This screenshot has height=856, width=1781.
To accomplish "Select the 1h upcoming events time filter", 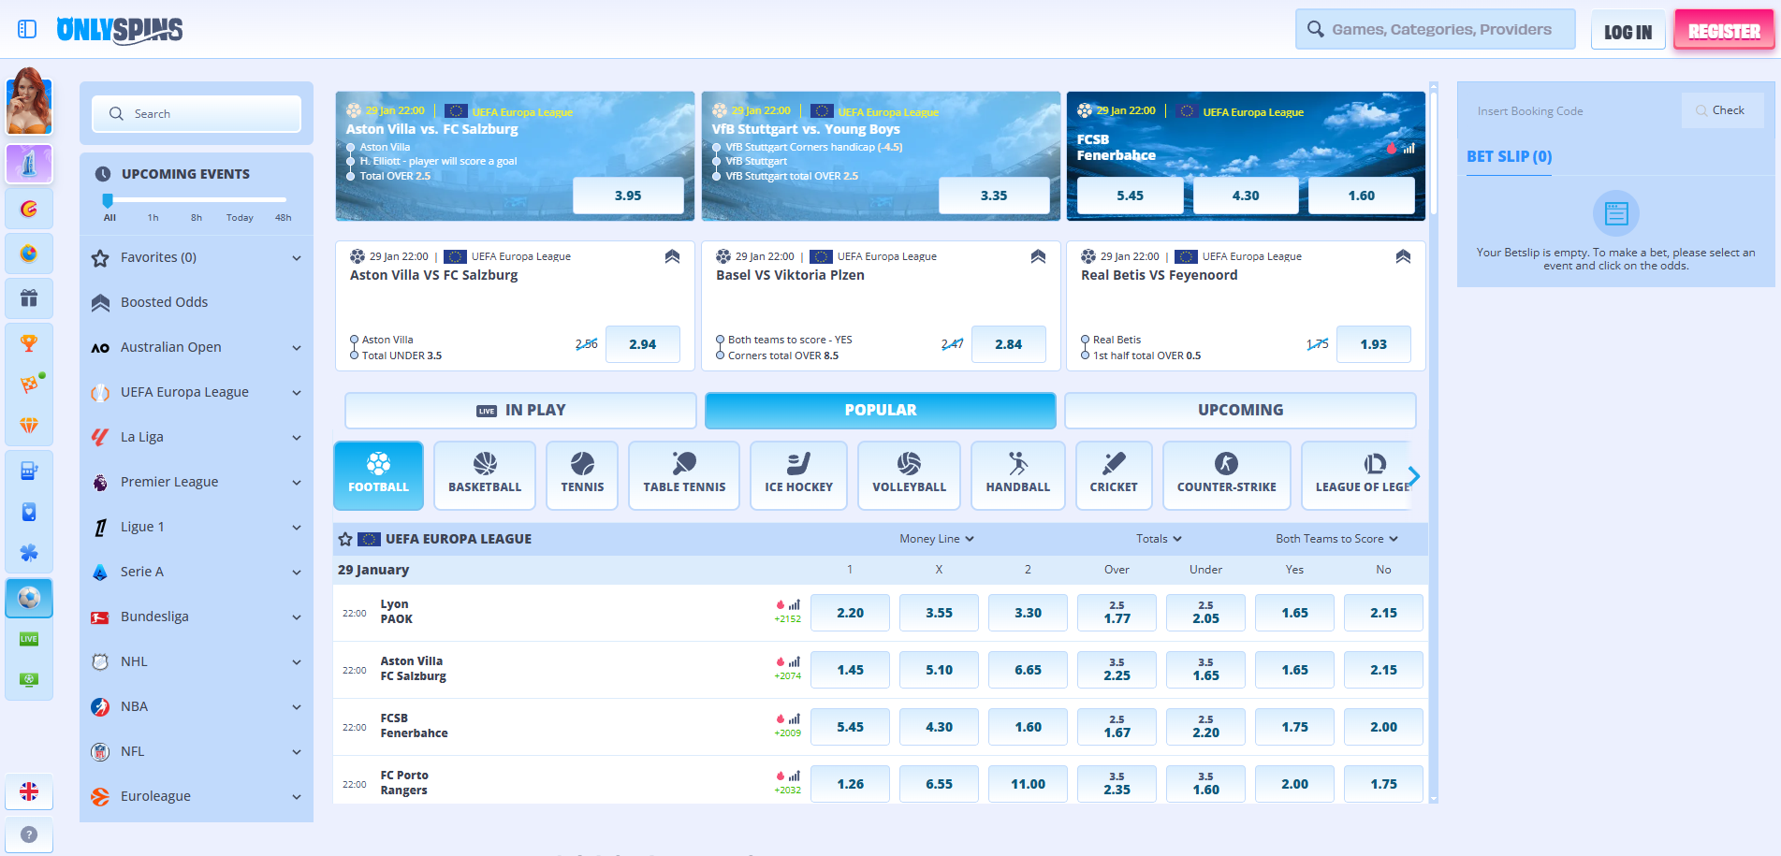I will pos(153,217).
